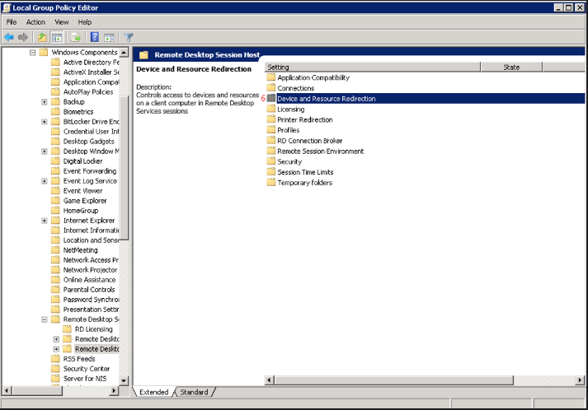This screenshot has height=410, width=588.
Task: Click the Digital Locker folder icon in tree
Action: 55,161
